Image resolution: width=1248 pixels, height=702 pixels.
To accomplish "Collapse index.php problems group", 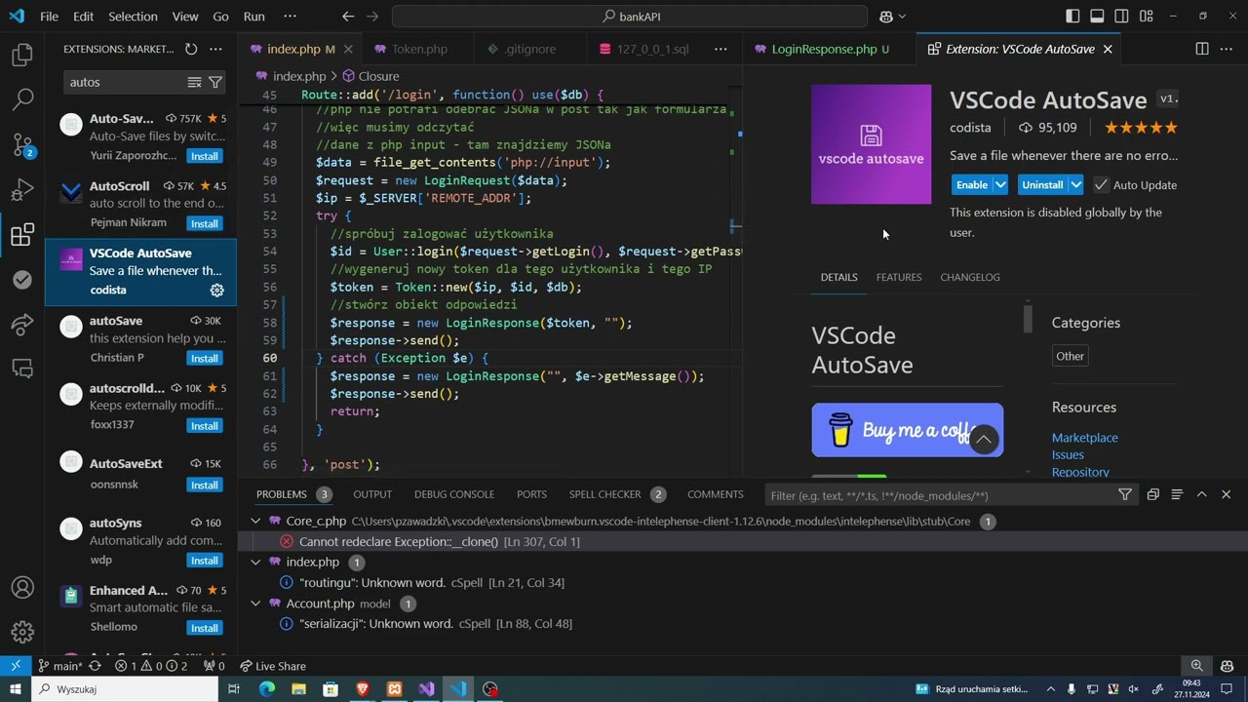I will pyautogui.click(x=255, y=563).
